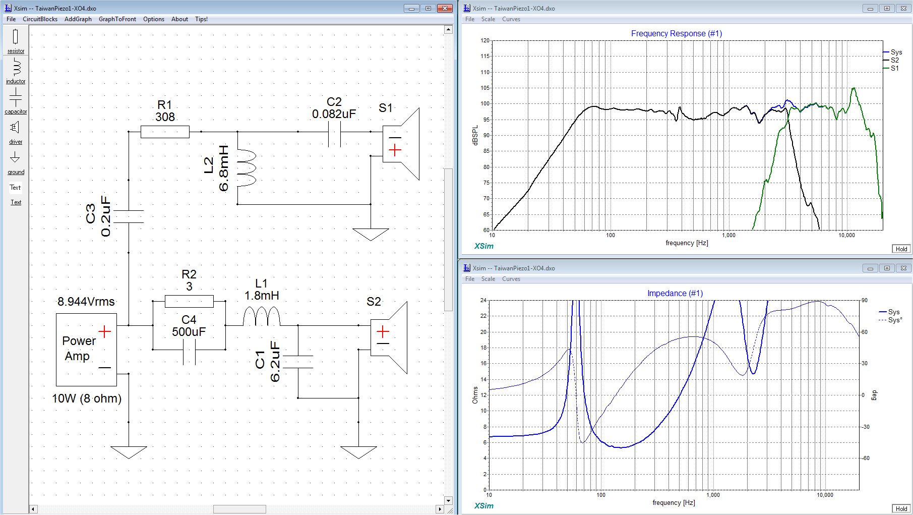
Task: Open Curves menu in Impedance window
Action: pos(511,279)
